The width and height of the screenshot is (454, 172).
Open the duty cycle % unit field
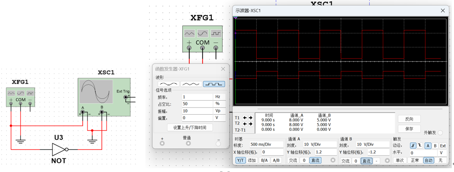click(x=219, y=104)
